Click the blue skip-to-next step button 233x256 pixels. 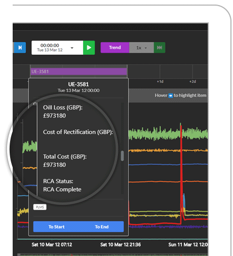coord(20,48)
